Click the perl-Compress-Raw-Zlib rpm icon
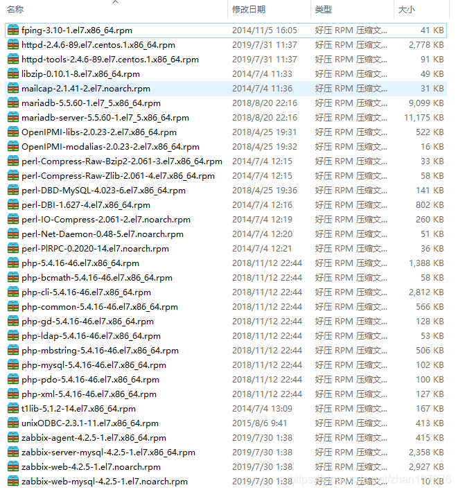 click(x=13, y=176)
